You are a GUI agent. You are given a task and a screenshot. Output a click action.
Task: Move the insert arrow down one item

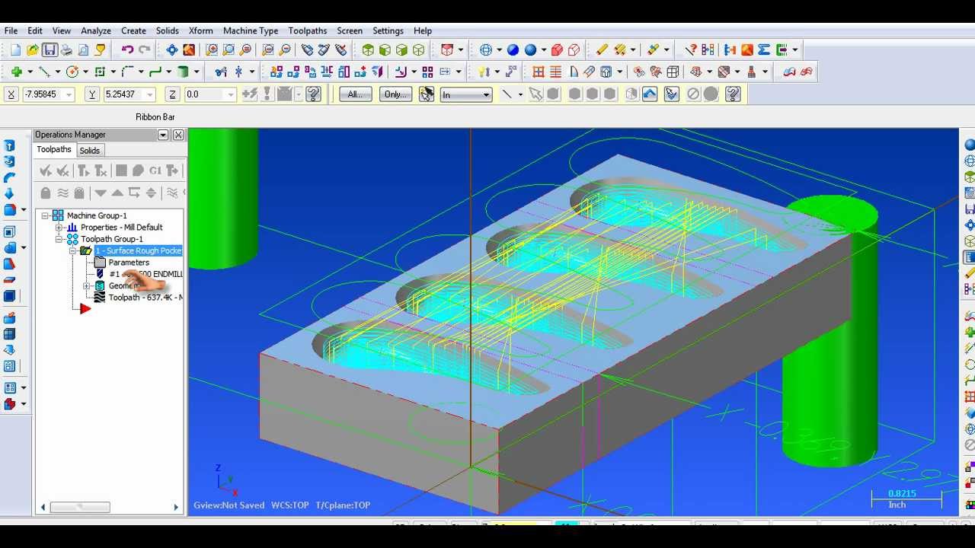pyautogui.click(x=100, y=193)
